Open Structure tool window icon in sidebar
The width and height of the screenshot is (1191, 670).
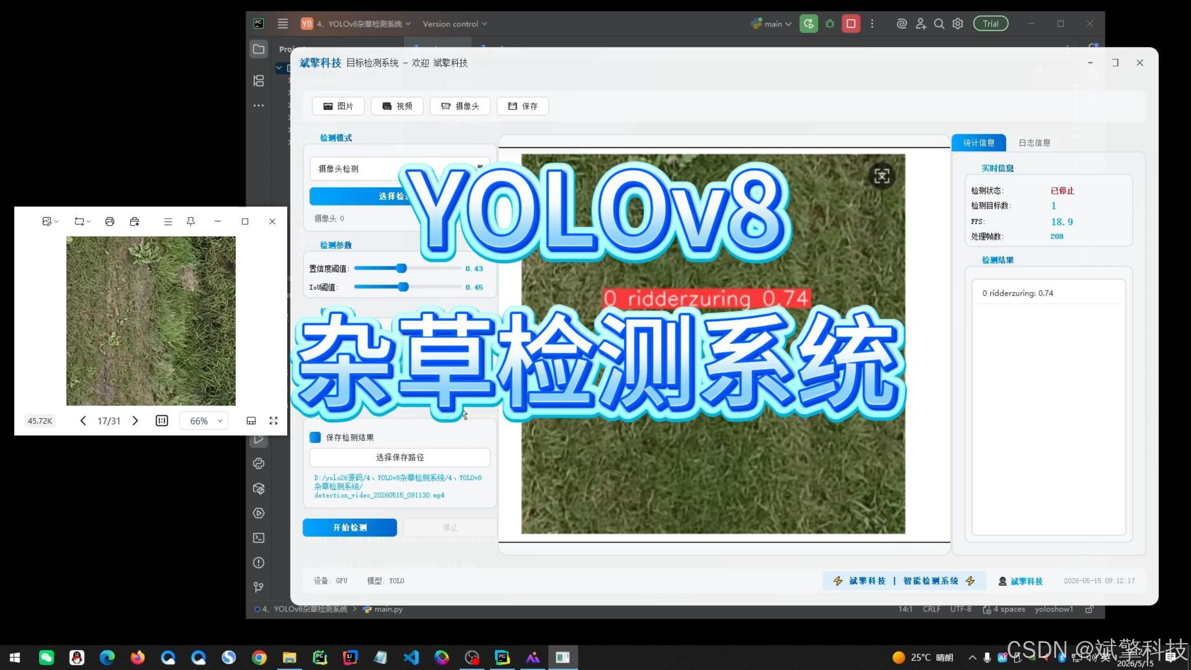[x=259, y=80]
